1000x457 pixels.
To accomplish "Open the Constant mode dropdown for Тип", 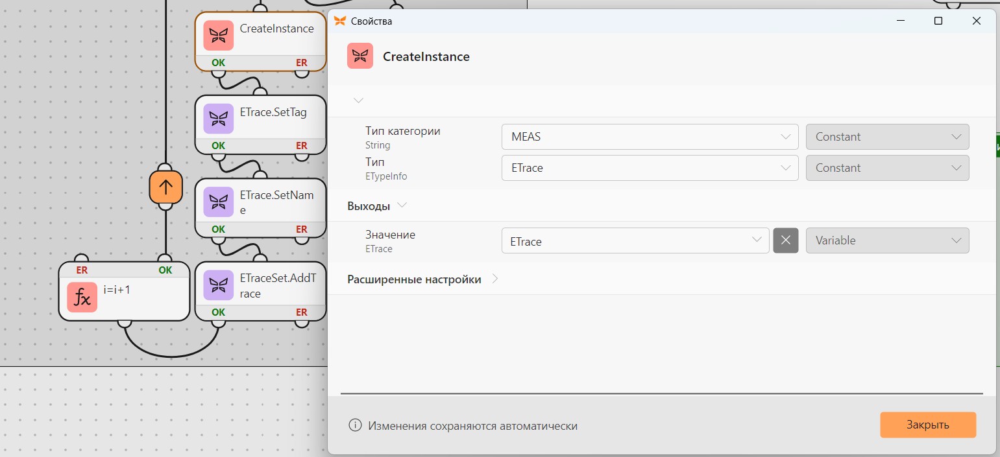I will [x=888, y=168].
